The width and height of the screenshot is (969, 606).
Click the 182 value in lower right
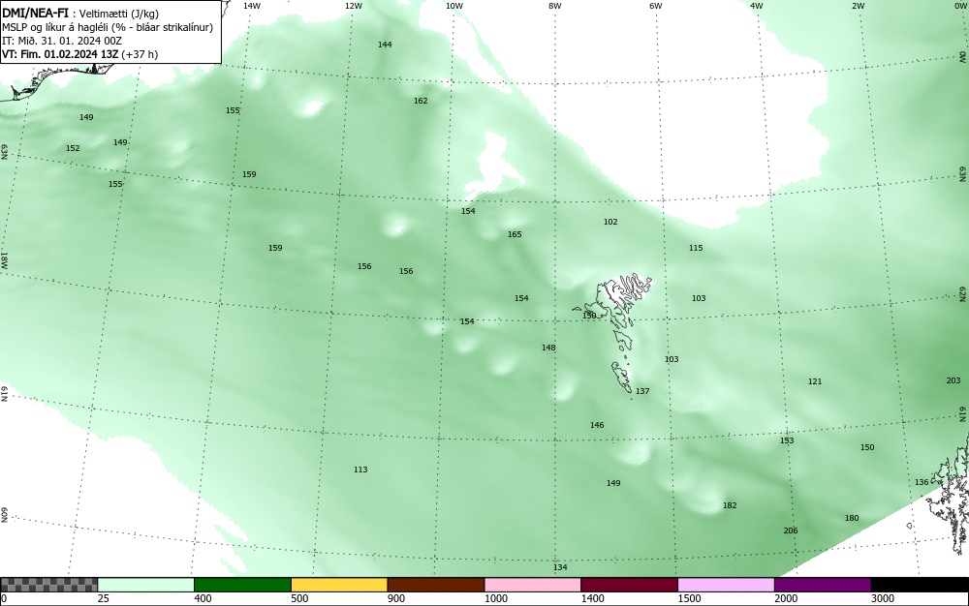pos(730,505)
